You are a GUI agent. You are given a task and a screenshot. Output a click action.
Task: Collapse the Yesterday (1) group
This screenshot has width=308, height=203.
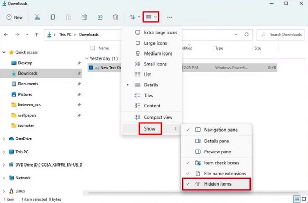[87, 58]
